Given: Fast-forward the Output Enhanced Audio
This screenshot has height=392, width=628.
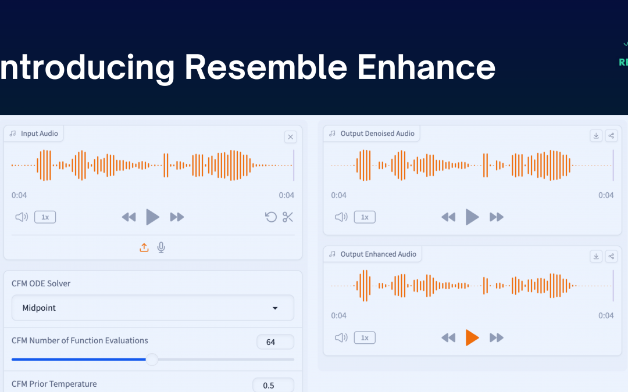Looking at the screenshot, I should pos(496,338).
